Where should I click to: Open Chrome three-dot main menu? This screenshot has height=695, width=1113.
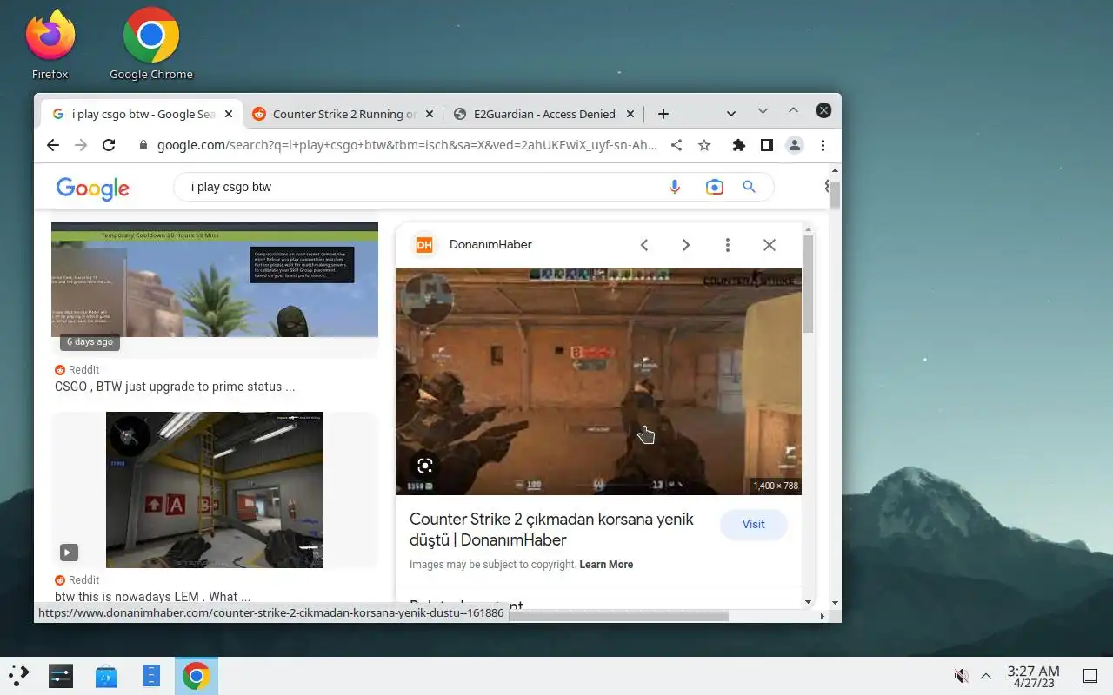[x=823, y=145]
